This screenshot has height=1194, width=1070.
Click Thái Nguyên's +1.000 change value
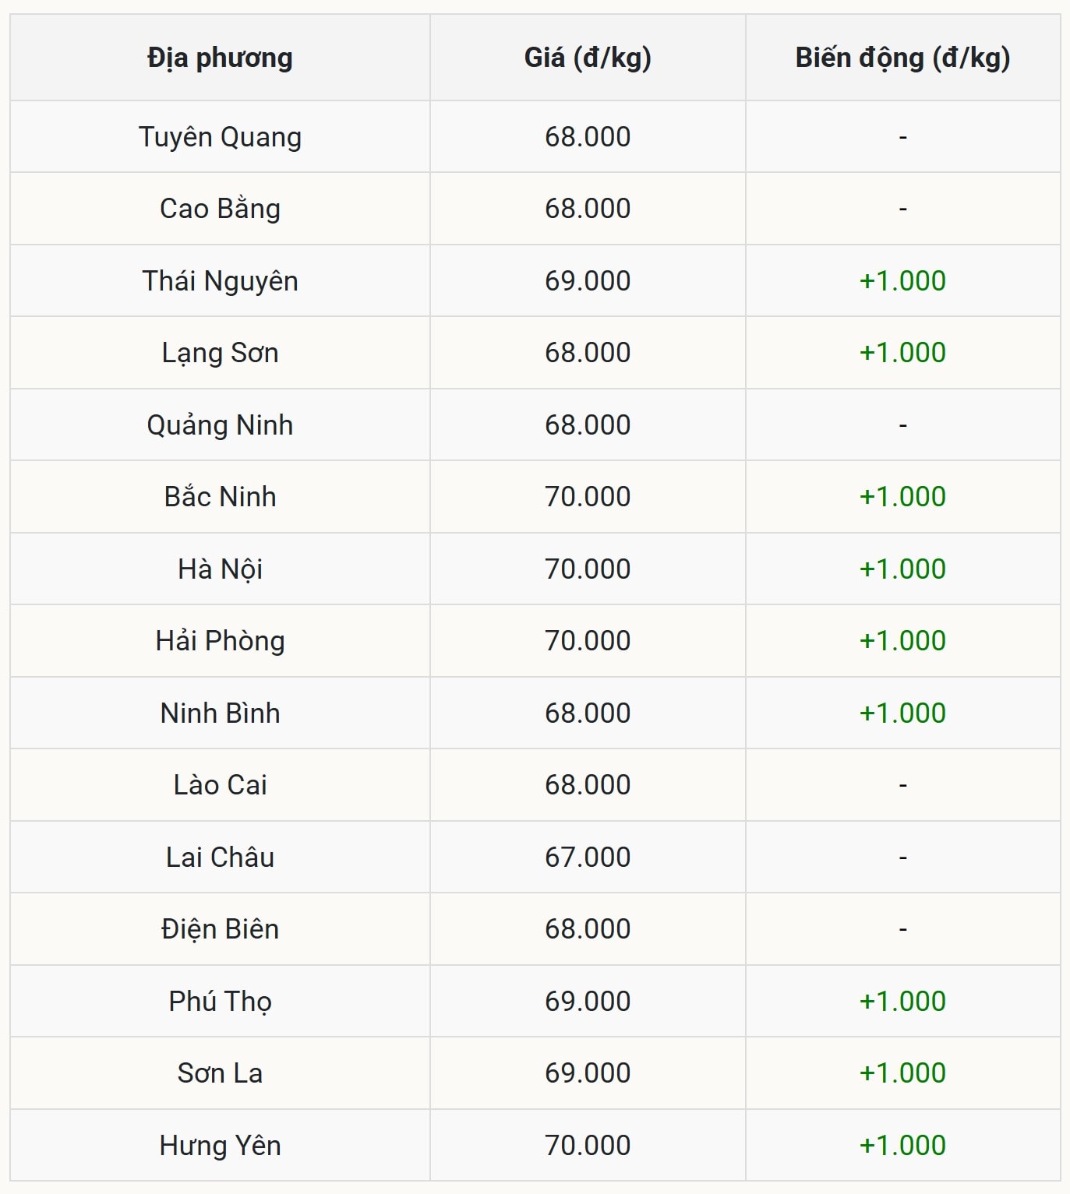click(902, 281)
